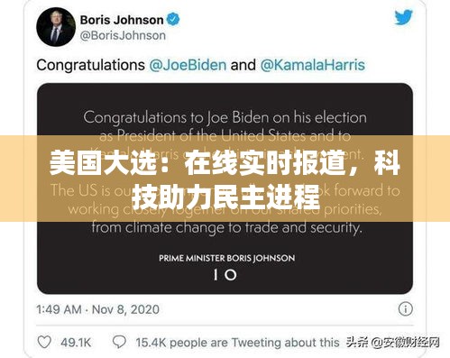
Task: Click the @BorisJohnson handle
Action: (123, 35)
